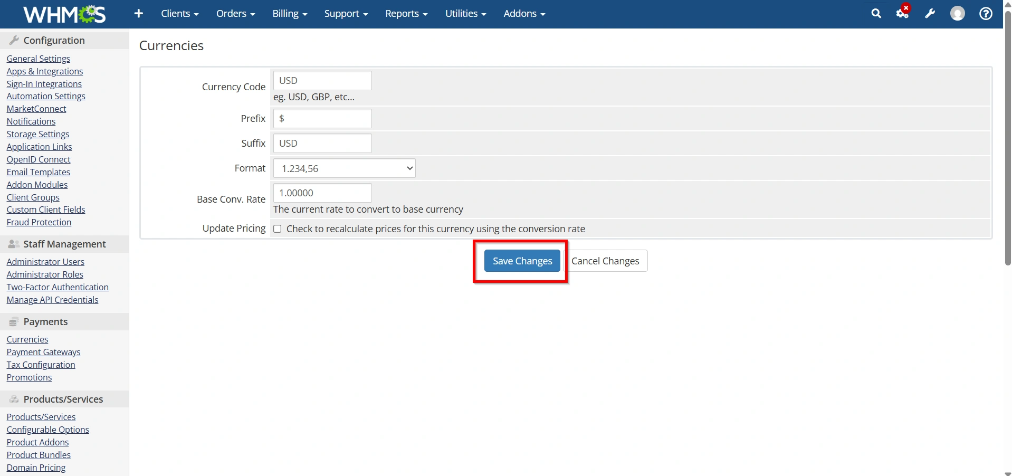This screenshot has width=1012, height=476.
Task: Expand the Addons menu
Action: coord(524,14)
